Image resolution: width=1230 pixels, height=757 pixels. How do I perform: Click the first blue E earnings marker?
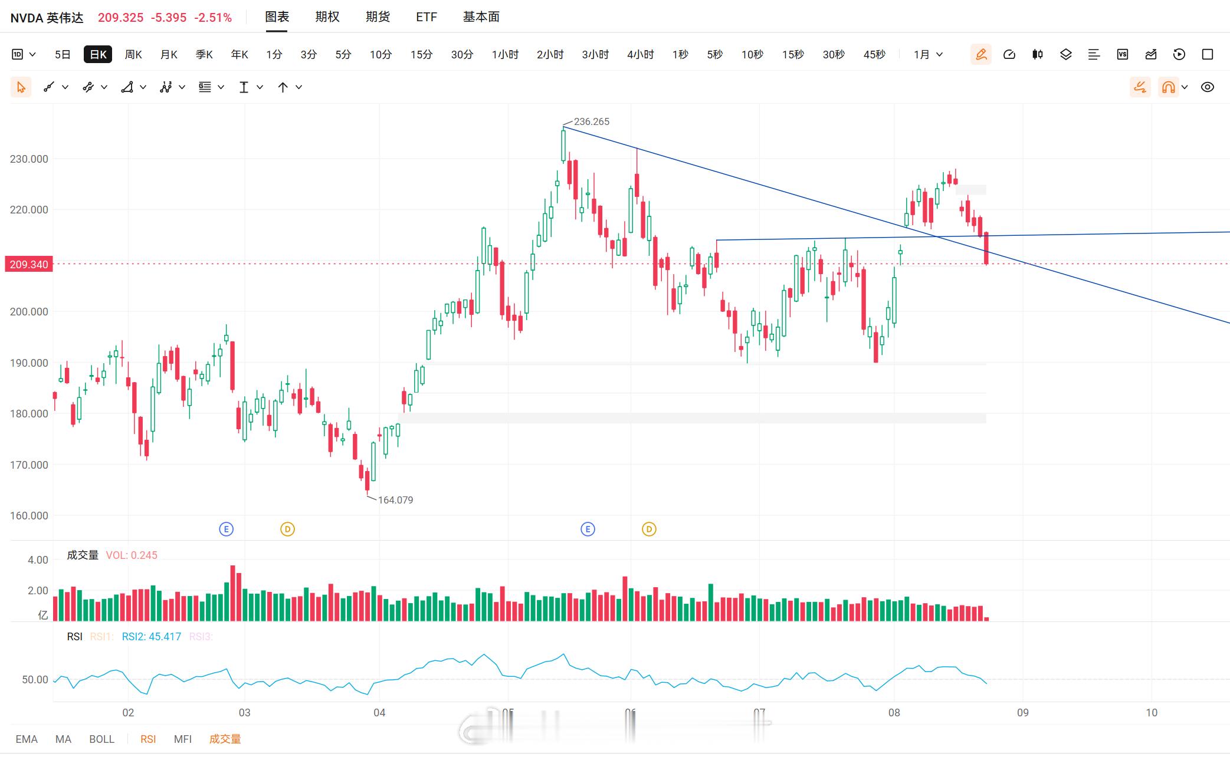(x=226, y=529)
